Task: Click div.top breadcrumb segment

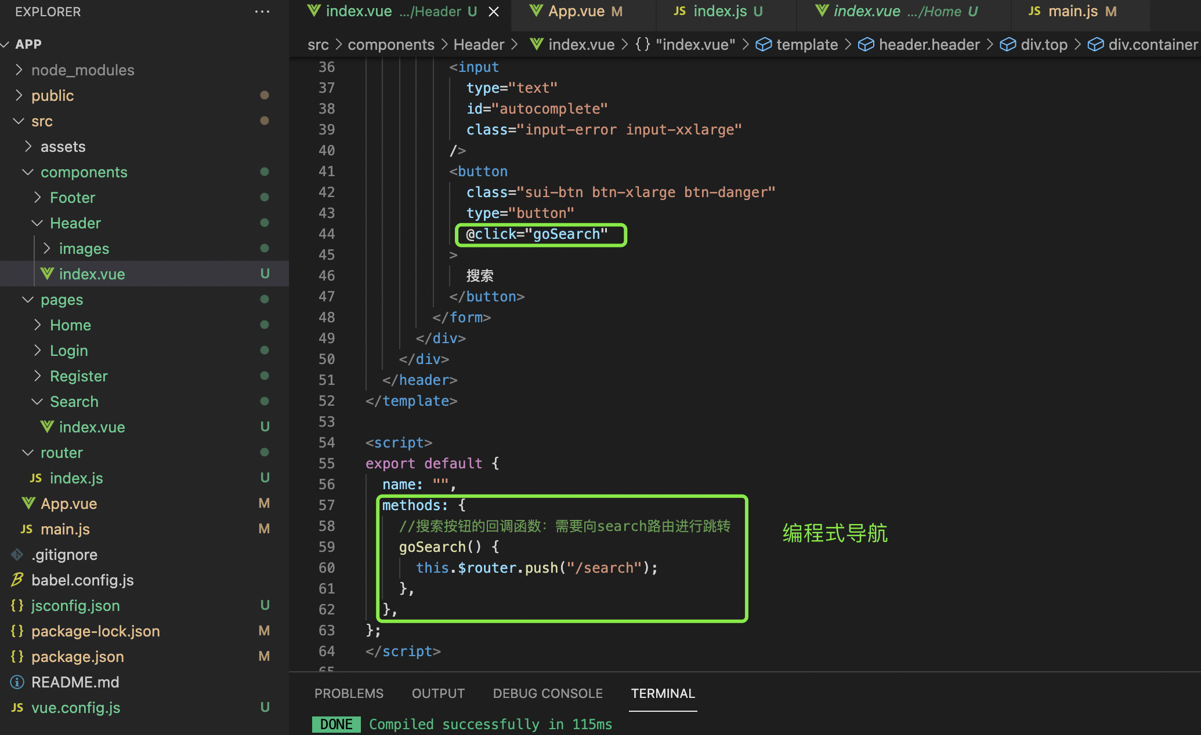Action: point(1043,45)
